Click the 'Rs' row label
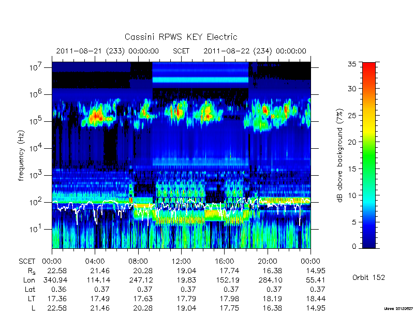This screenshot has height=311, width=414. click(31, 271)
